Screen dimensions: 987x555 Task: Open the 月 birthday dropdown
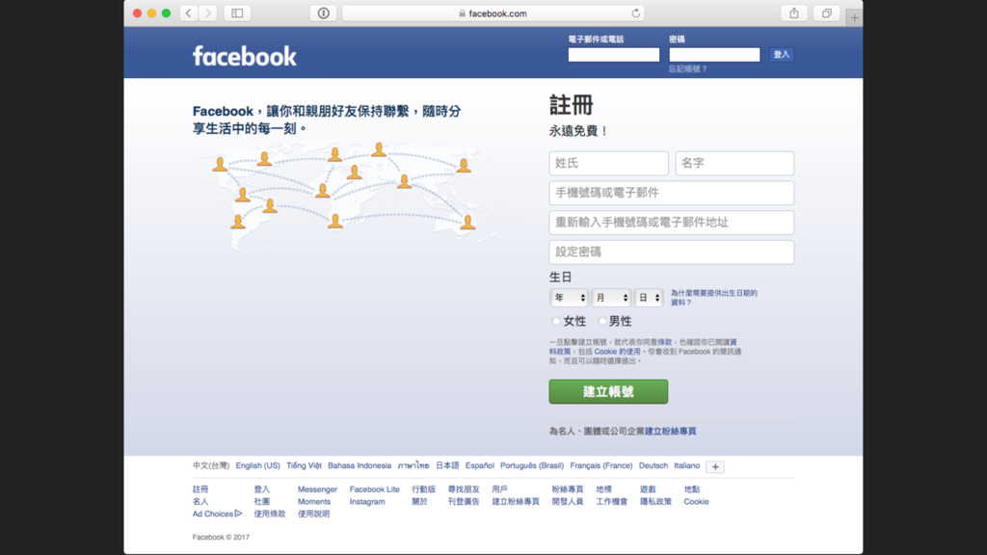tap(610, 298)
